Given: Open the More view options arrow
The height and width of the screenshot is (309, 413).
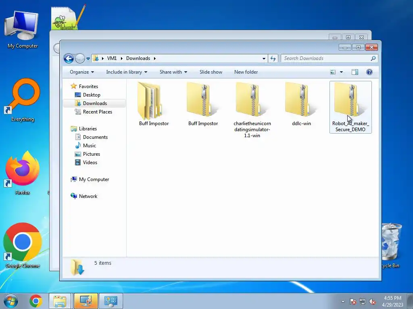Looking at the screenshot, I should (341, 72).
